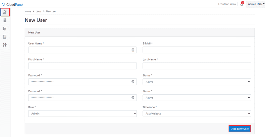Click the Add New User button
Viewport: 265px width, 137px height.
point(239,128)
